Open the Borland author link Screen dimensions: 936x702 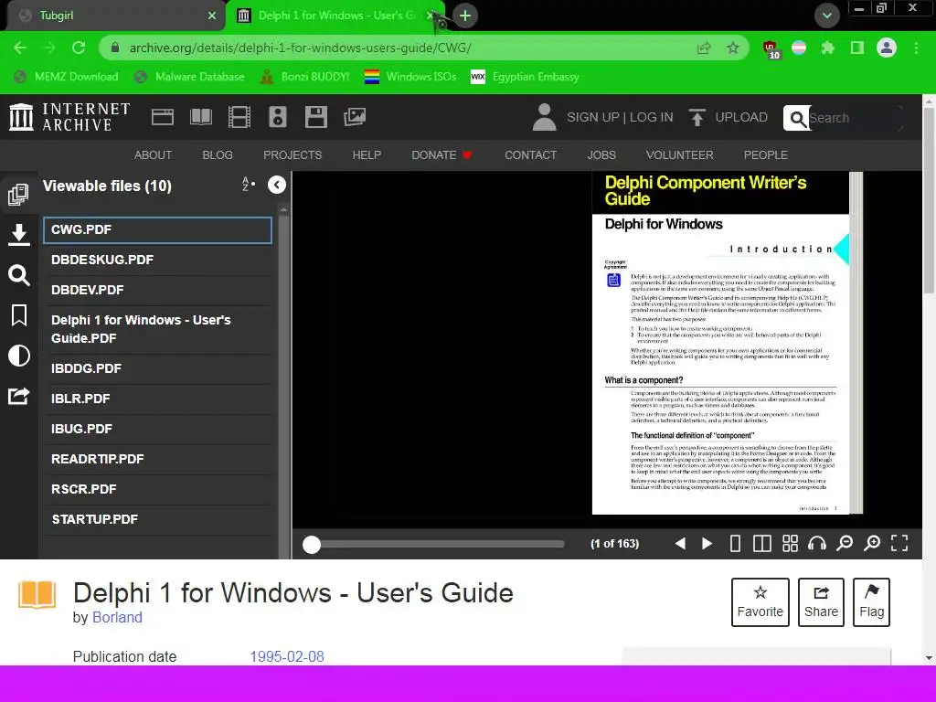tap(117, 617)
